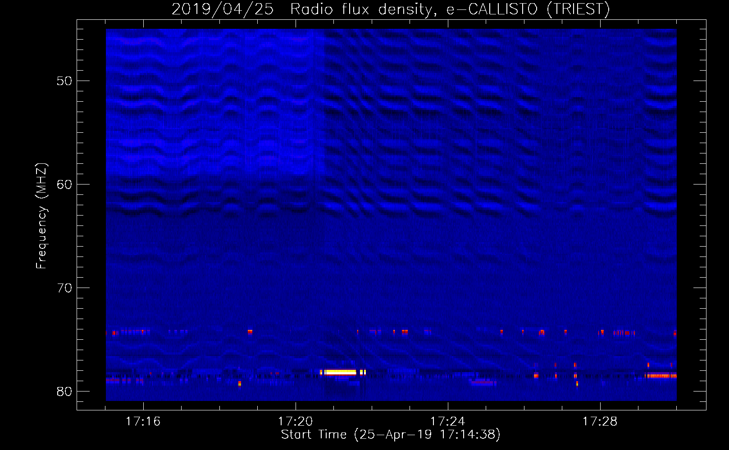
Task: Click the 70 MHz frequency tick label
Action: (x=64, y=288)
